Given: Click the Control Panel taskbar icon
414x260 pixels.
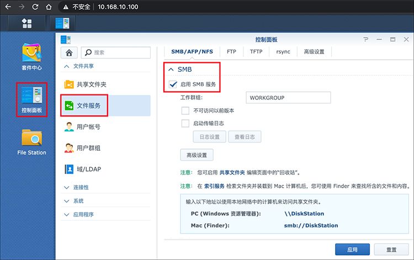Looking at the screenshot, I should point(62,23).
